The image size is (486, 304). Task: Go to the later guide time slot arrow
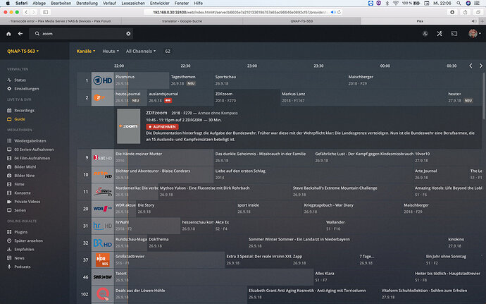[x=481, y=66]
